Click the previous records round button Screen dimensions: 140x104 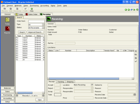pyautogui.click(x=17, y=96)
